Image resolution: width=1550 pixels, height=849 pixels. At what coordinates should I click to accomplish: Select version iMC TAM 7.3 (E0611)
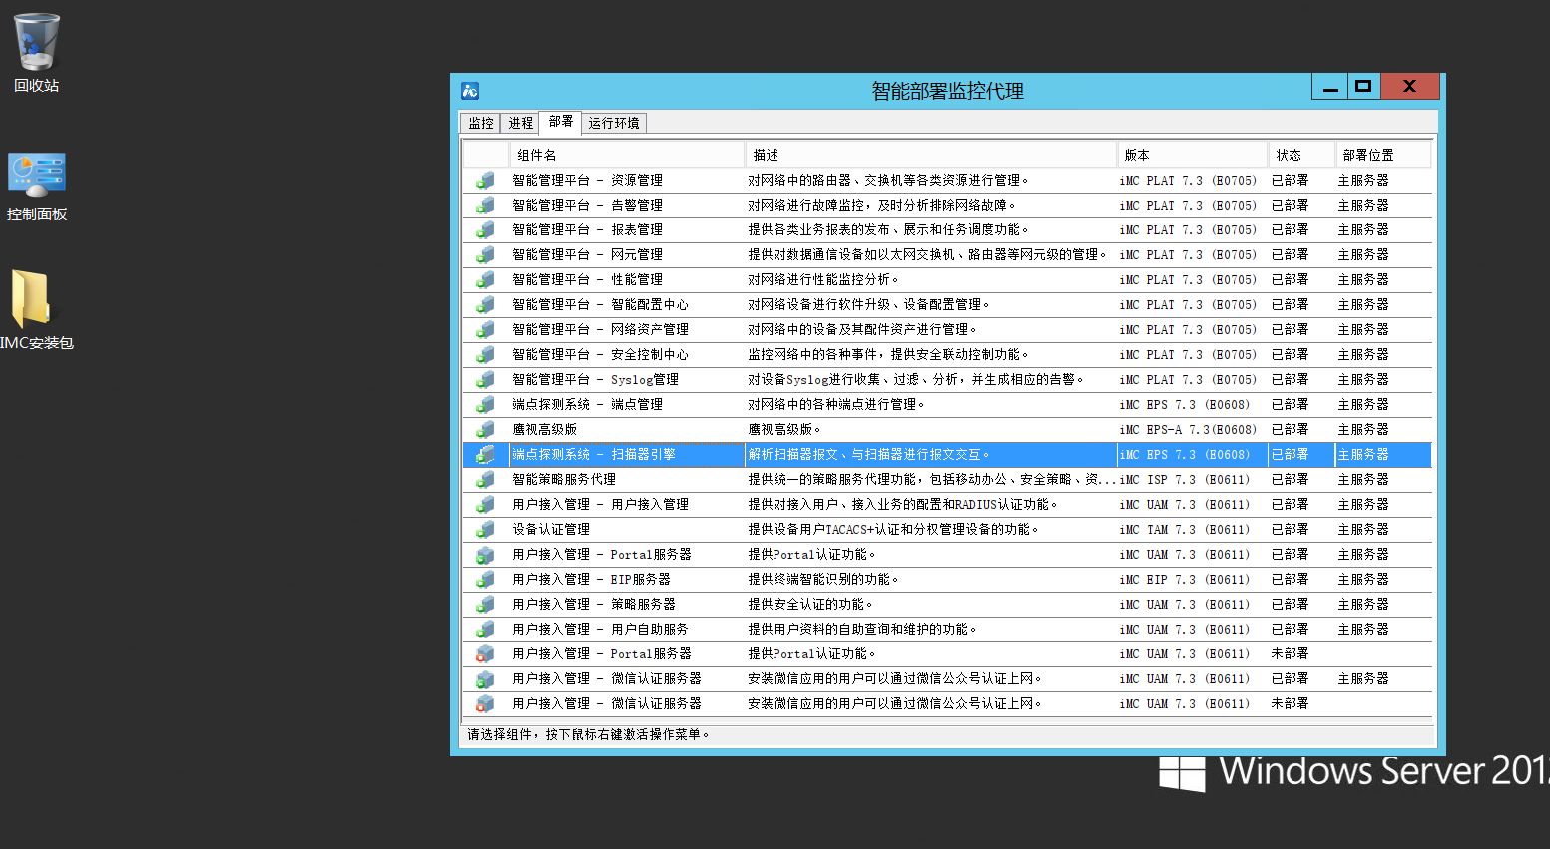tap(1185, 530)
